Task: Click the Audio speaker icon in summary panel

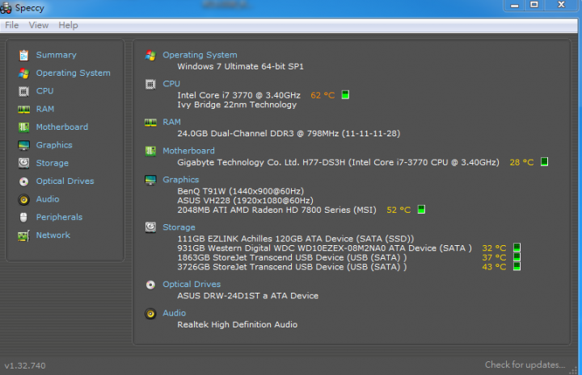Action: tap(150, 314)
